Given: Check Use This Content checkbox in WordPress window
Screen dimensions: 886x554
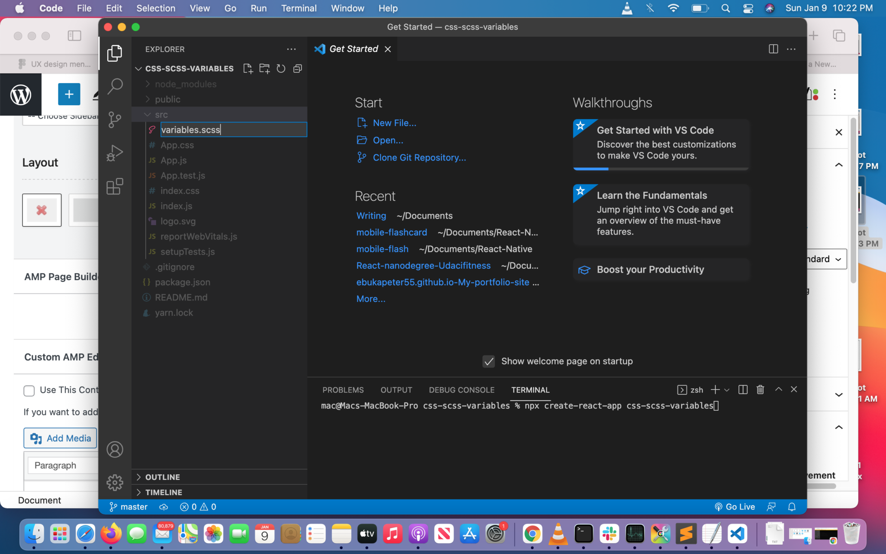Looking at the screenshot, I should click(29, 391).
